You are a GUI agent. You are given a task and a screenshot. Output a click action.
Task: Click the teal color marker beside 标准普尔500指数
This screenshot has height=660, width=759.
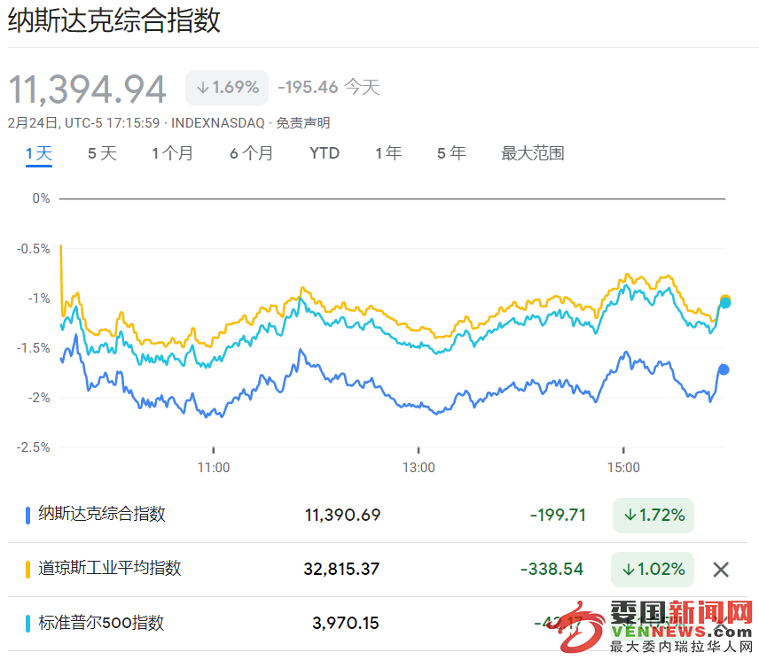click(x=27, y=624)
